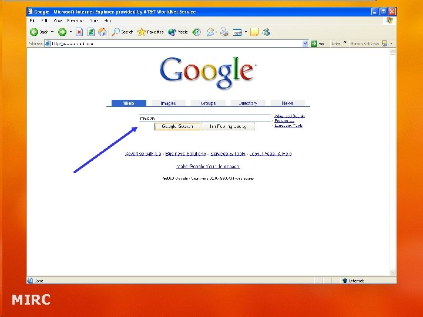Open the Tools menu

[x=94, y=21]
